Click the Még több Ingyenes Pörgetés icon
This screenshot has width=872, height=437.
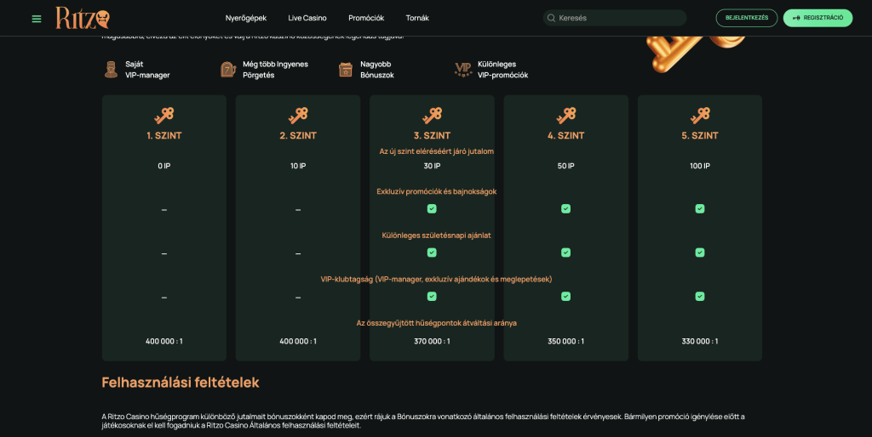227,70
